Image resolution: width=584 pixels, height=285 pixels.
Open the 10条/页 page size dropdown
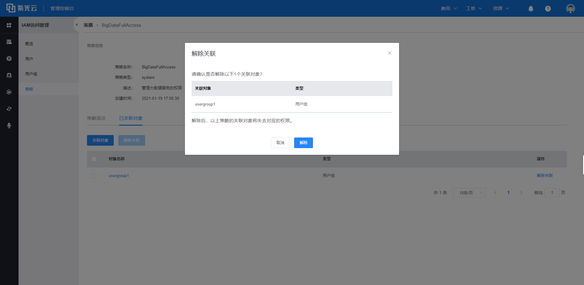(469, 193)
